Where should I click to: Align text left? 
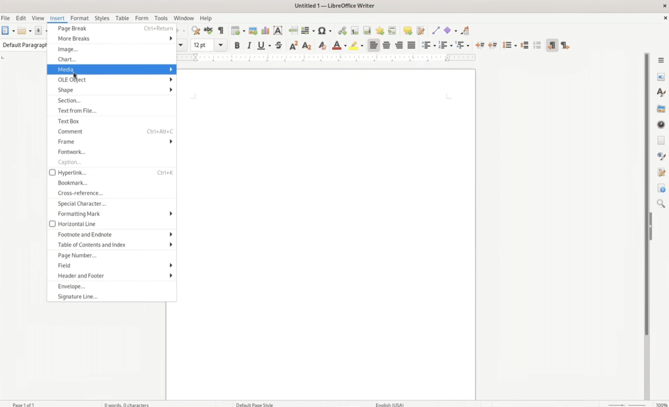click(373, 45)
